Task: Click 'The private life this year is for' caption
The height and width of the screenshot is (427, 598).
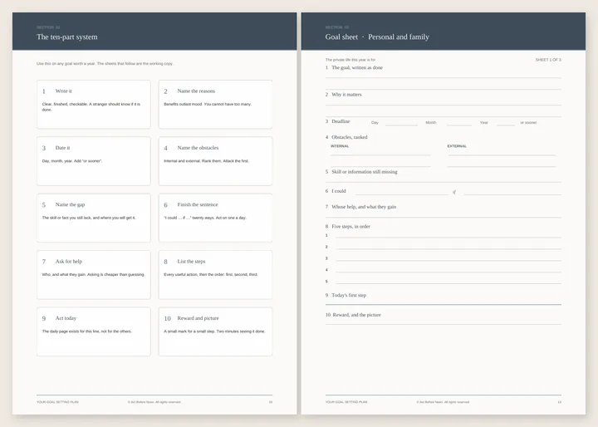Action: 350,60
